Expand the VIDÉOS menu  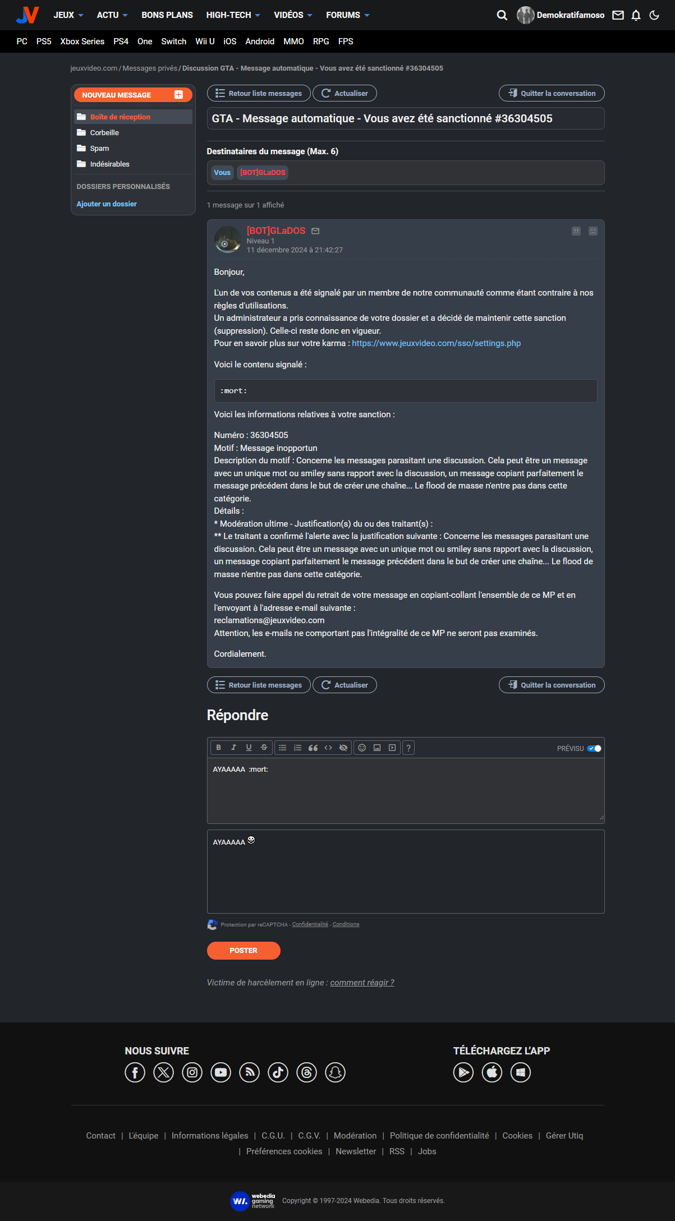pos(293,15)
